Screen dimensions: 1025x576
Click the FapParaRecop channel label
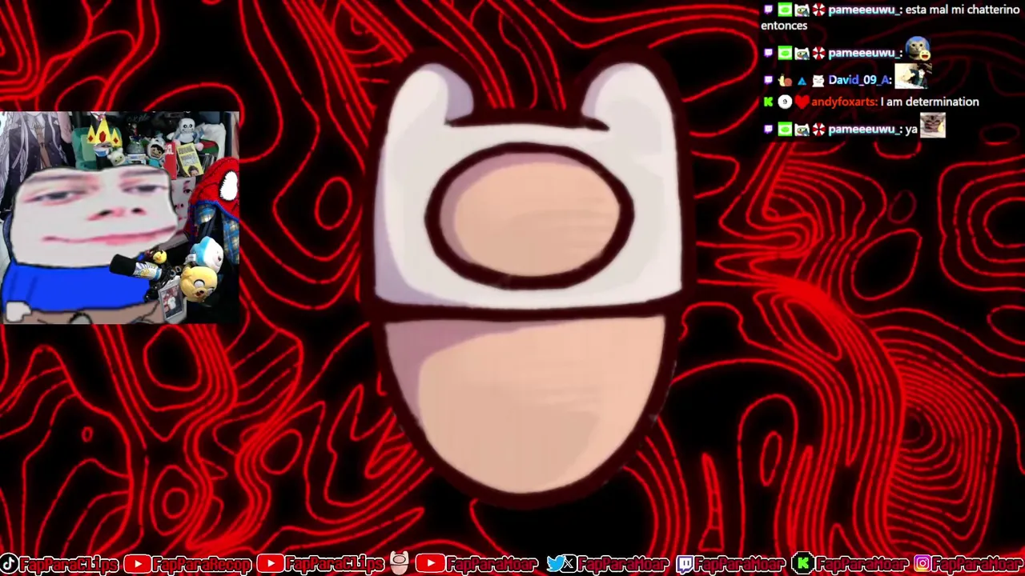(x=202, y=565)
